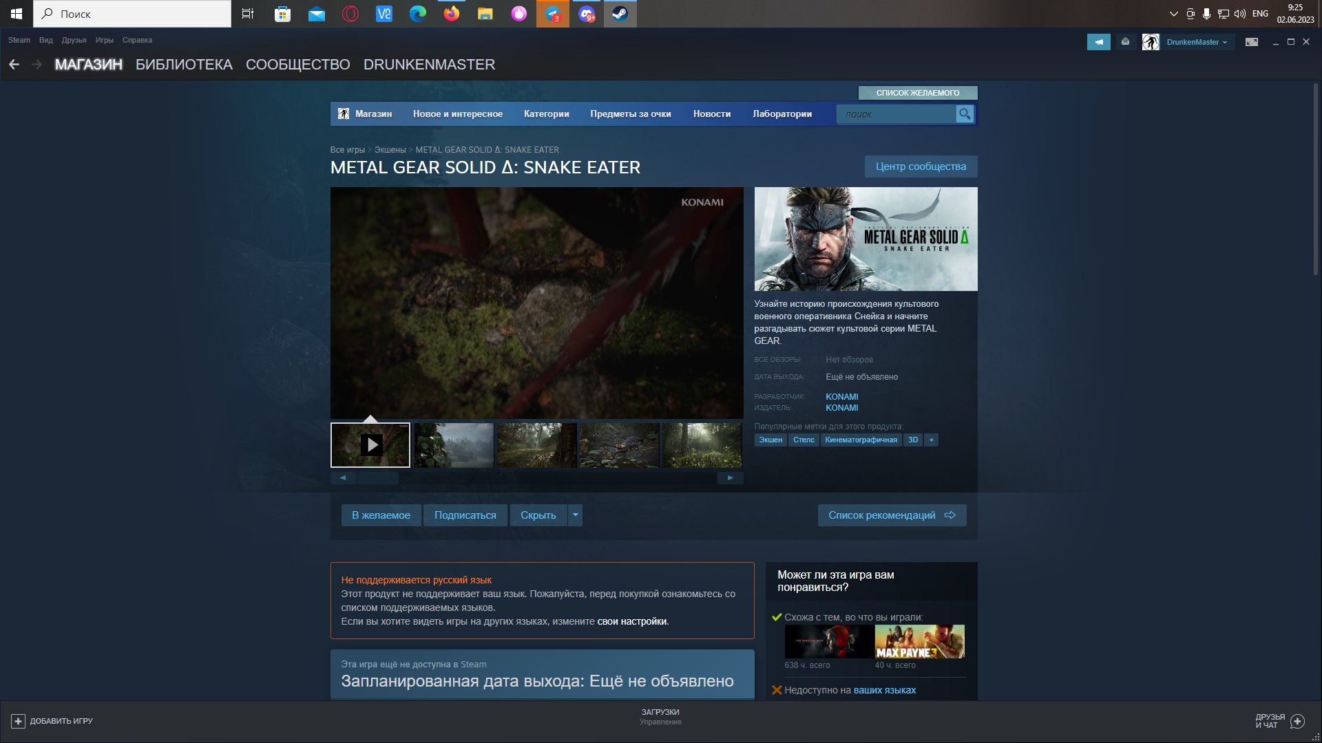Viewport: 1322px width, 743px height.
Task: Click the right arrow of screenshot strip
Action: point(731,477)
